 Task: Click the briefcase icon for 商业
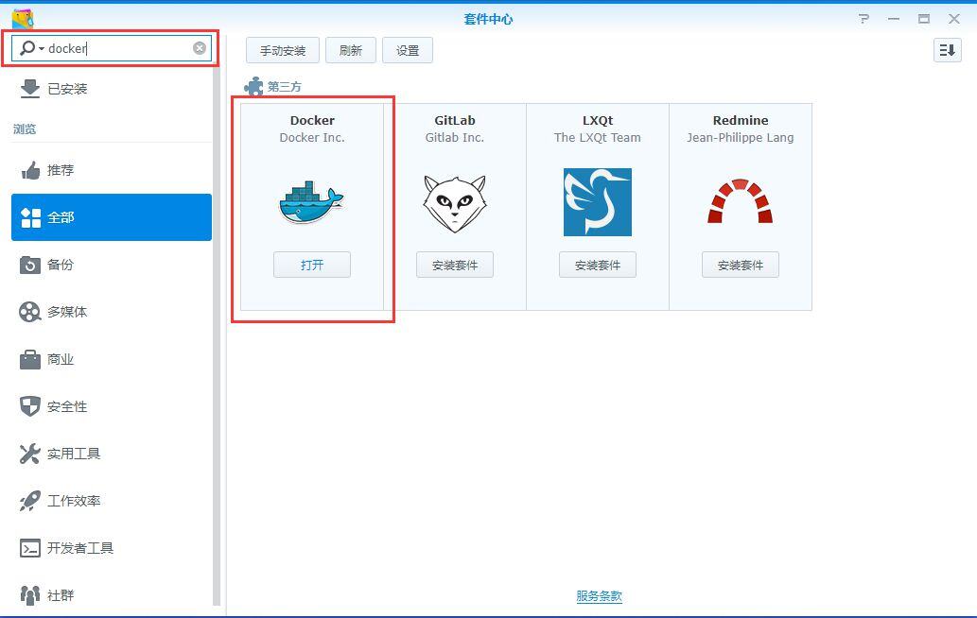pyautogui.click(x=30, y=359)
